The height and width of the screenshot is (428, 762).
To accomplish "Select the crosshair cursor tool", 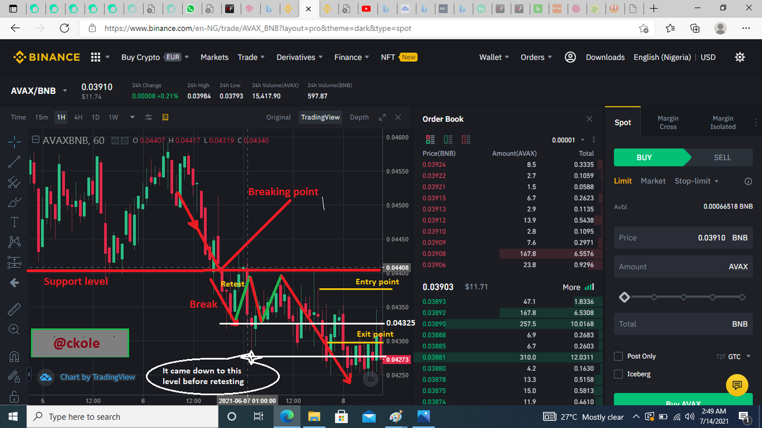I will pyautogui.click(x=14, y=141).
